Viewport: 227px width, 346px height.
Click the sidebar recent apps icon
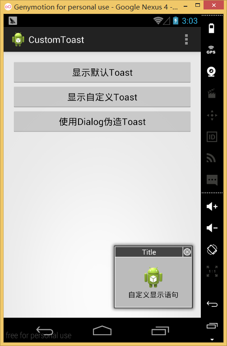tap(212, 326)
